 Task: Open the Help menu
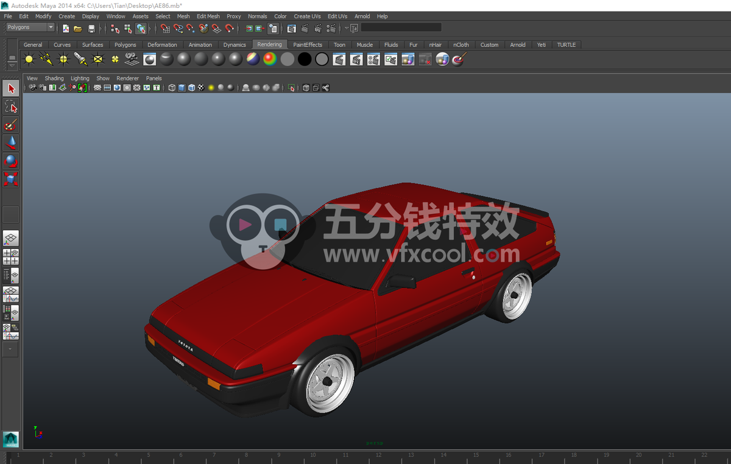click(382, 16)
